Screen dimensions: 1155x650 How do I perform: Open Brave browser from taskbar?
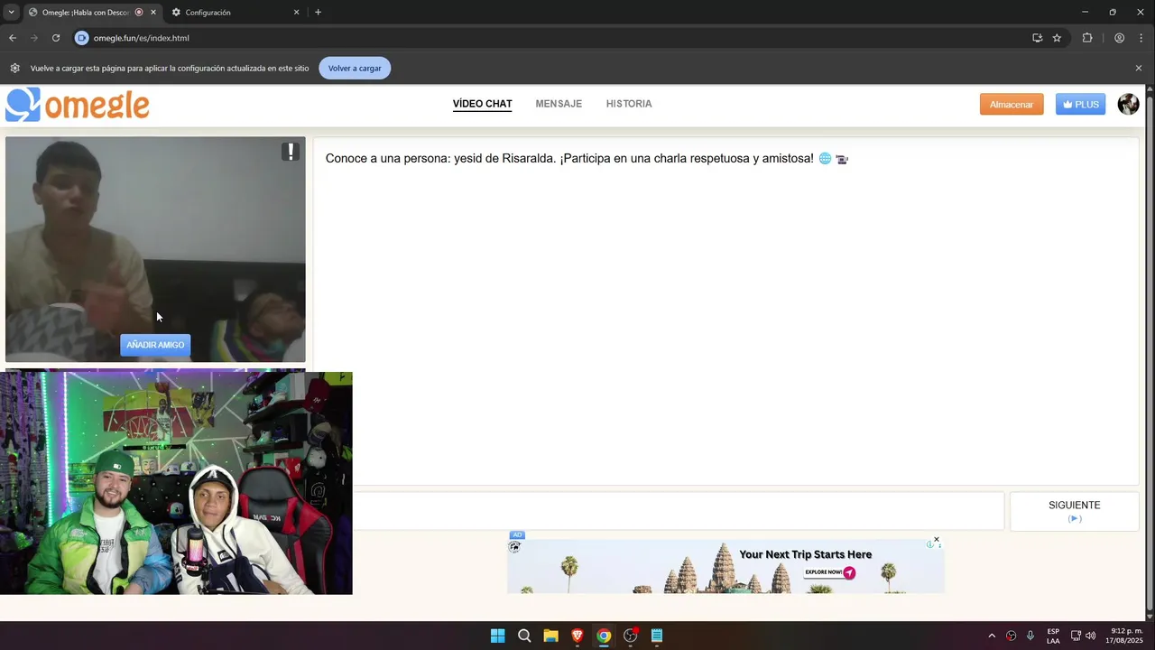coord(577,636)
